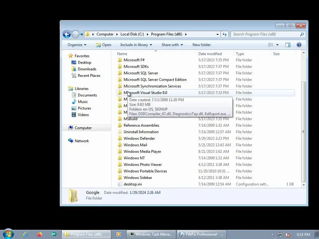Select the Microsoft SDKs folder icon
Screen dimensions: 319x239
coord(120,67)
